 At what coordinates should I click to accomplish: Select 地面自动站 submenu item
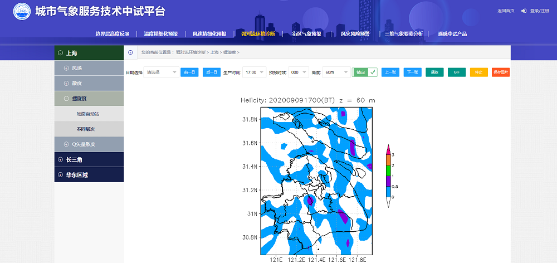click(89, 114)
